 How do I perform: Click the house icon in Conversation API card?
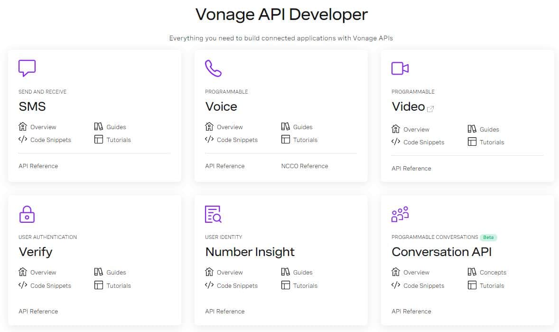click(x=396, y=272)
